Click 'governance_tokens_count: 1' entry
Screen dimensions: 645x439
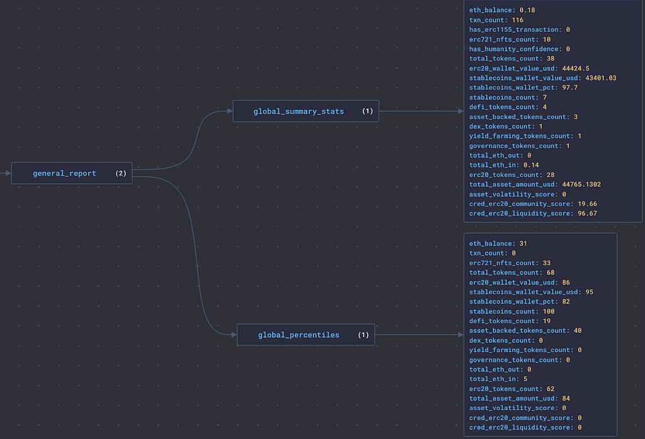(x=520, y=146)
